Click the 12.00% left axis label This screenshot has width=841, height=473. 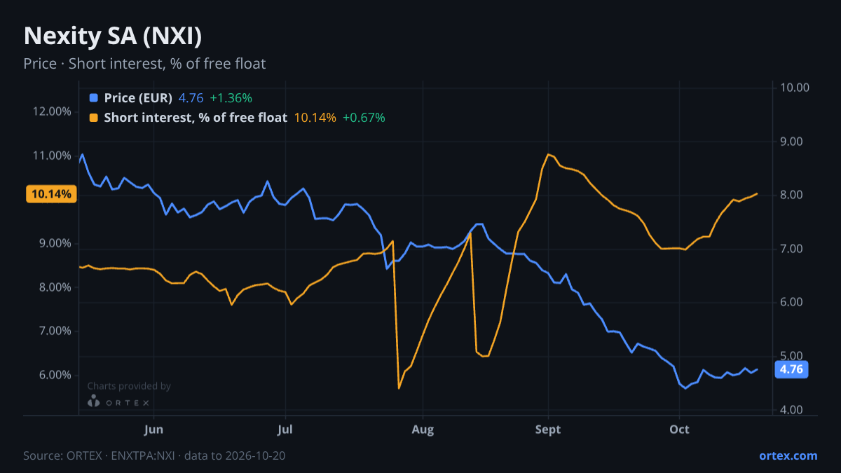coord(52,111)
